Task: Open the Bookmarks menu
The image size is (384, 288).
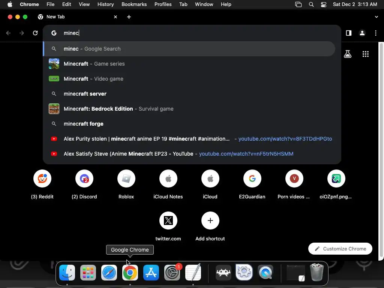Action: click(x=134, y=4)
